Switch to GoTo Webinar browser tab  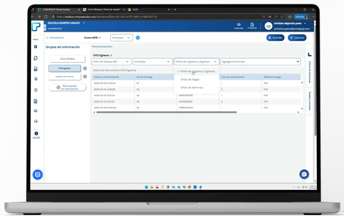pyautogui.click(x=104, y=10)
